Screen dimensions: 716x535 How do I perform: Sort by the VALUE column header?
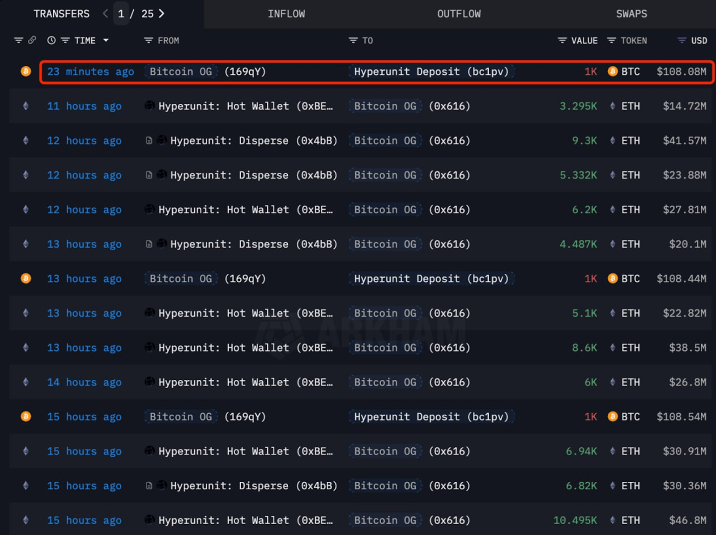click(x=584, y=40)
